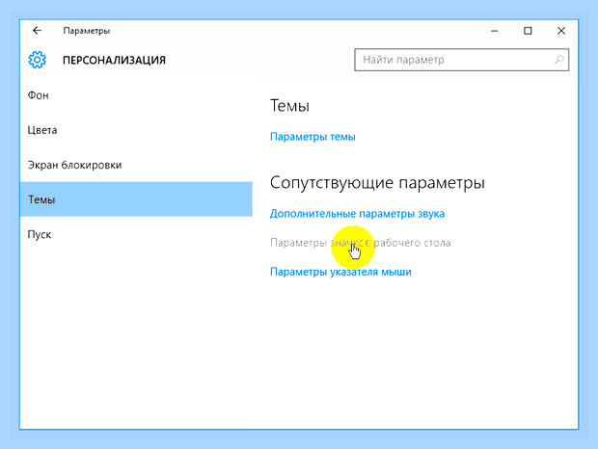Close the Параметры window
This screenshot has width=598, height=449.
561,31
